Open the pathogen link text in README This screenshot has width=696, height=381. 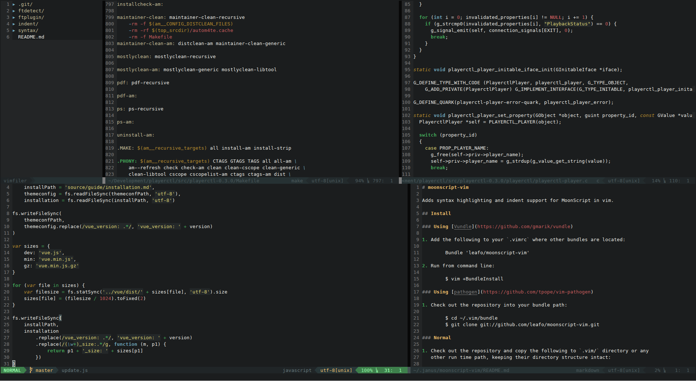(x=466, y=292)
